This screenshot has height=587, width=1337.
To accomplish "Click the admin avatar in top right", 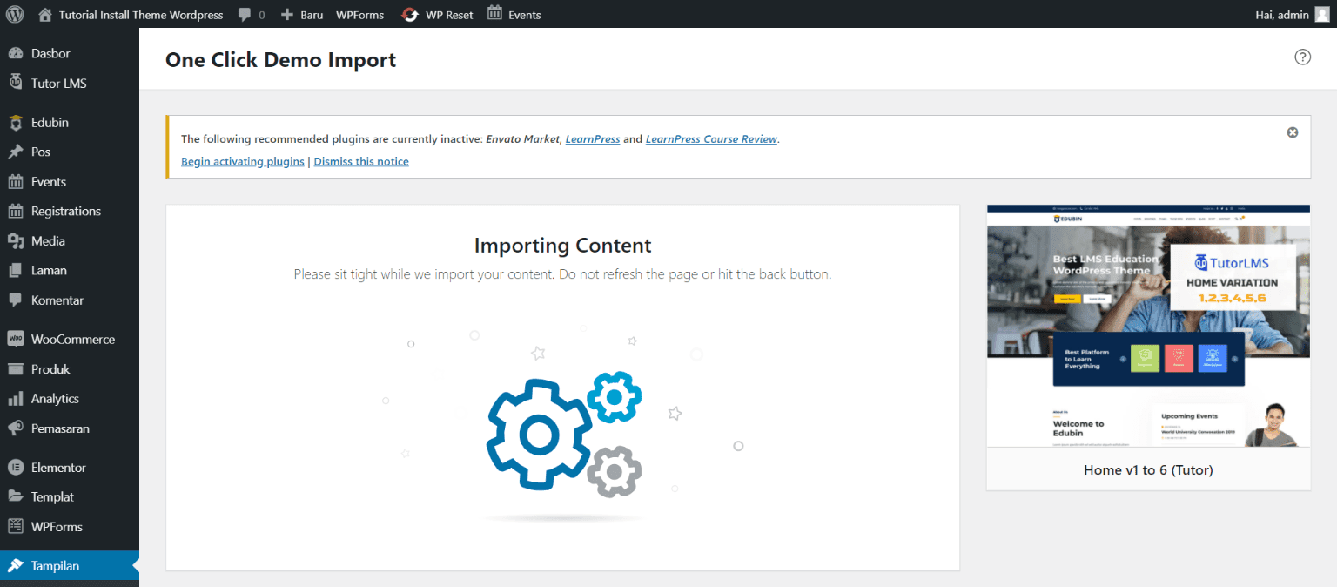I will pos(1321,14).
